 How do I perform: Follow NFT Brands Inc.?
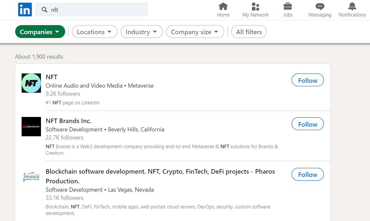[x=307, y=124]
